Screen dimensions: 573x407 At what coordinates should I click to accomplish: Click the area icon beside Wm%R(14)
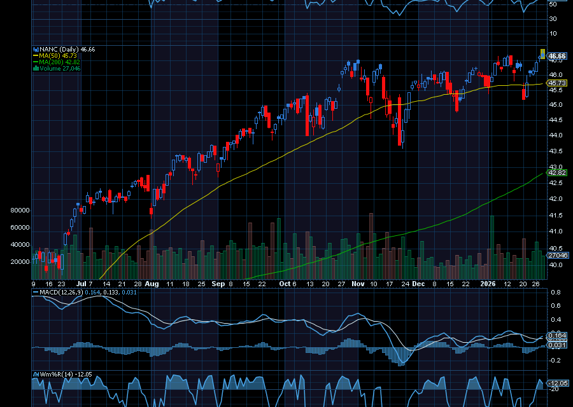(35, 375)
